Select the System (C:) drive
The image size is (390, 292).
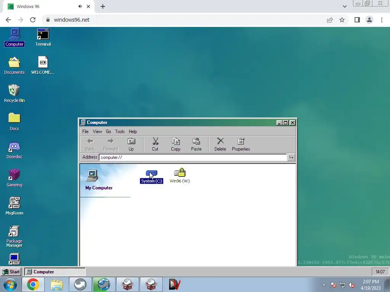click(152, 177)
